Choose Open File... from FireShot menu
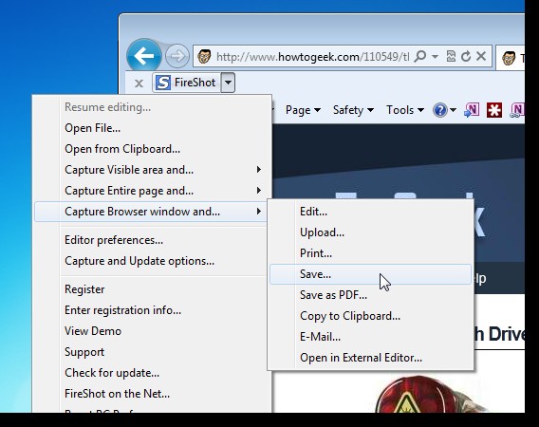 click(151, 128)
